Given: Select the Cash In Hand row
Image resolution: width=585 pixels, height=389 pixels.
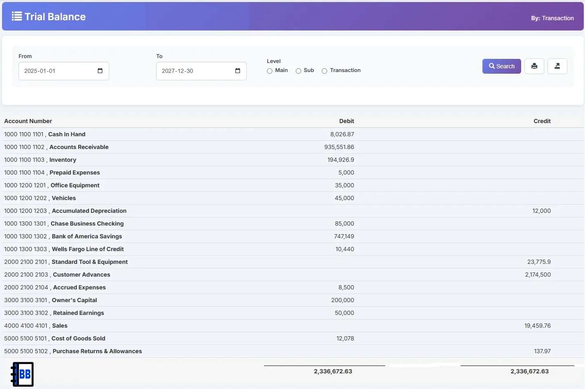Looking at the screenshot, I should click(292, 134).
